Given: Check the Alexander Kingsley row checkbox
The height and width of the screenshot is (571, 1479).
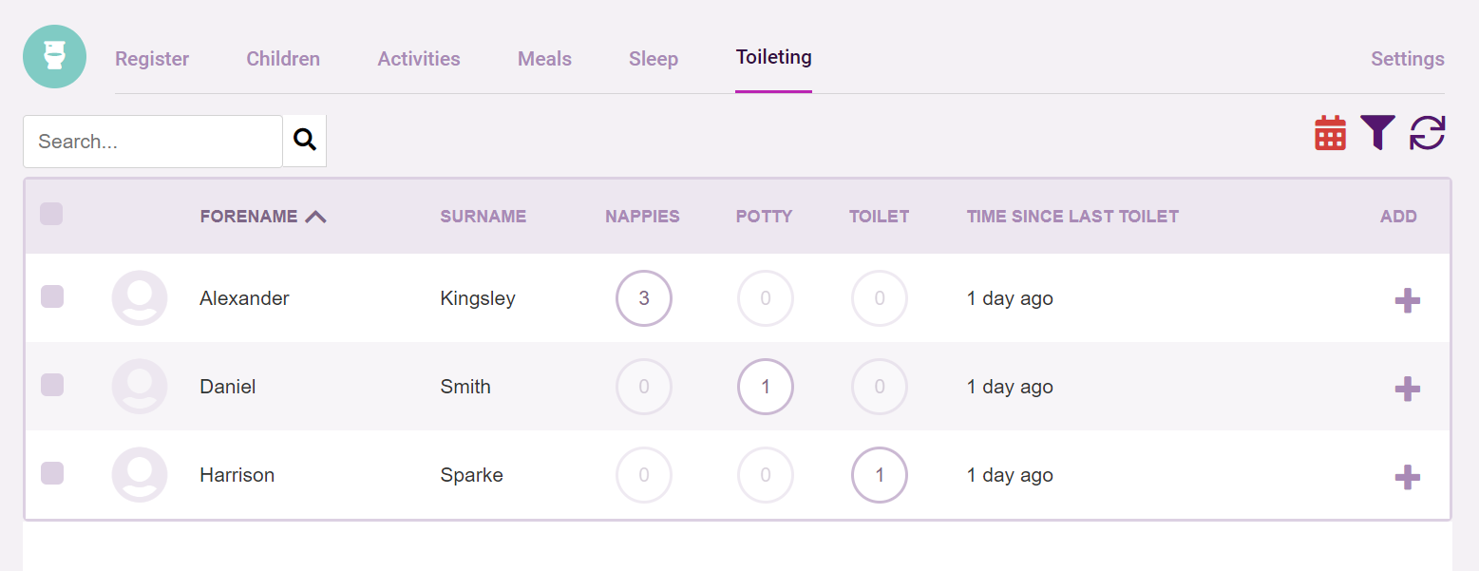Looking at the screenshot, I should point(52,296).
